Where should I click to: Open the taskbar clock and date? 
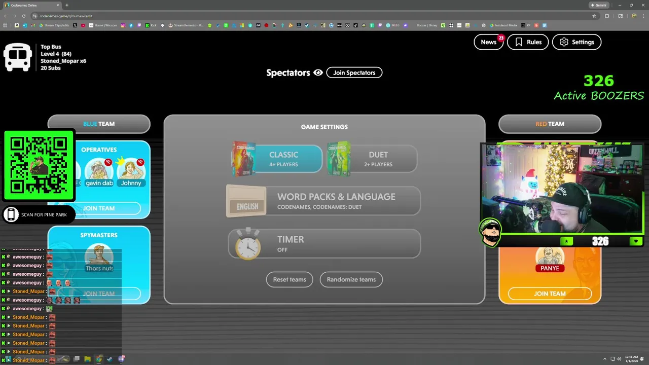(631, 359)
